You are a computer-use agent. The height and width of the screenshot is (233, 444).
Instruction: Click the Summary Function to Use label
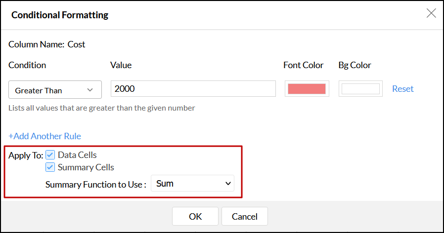click(x=96, y=184)
